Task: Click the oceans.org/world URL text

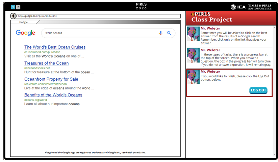Action: click(x=35, y=100)
